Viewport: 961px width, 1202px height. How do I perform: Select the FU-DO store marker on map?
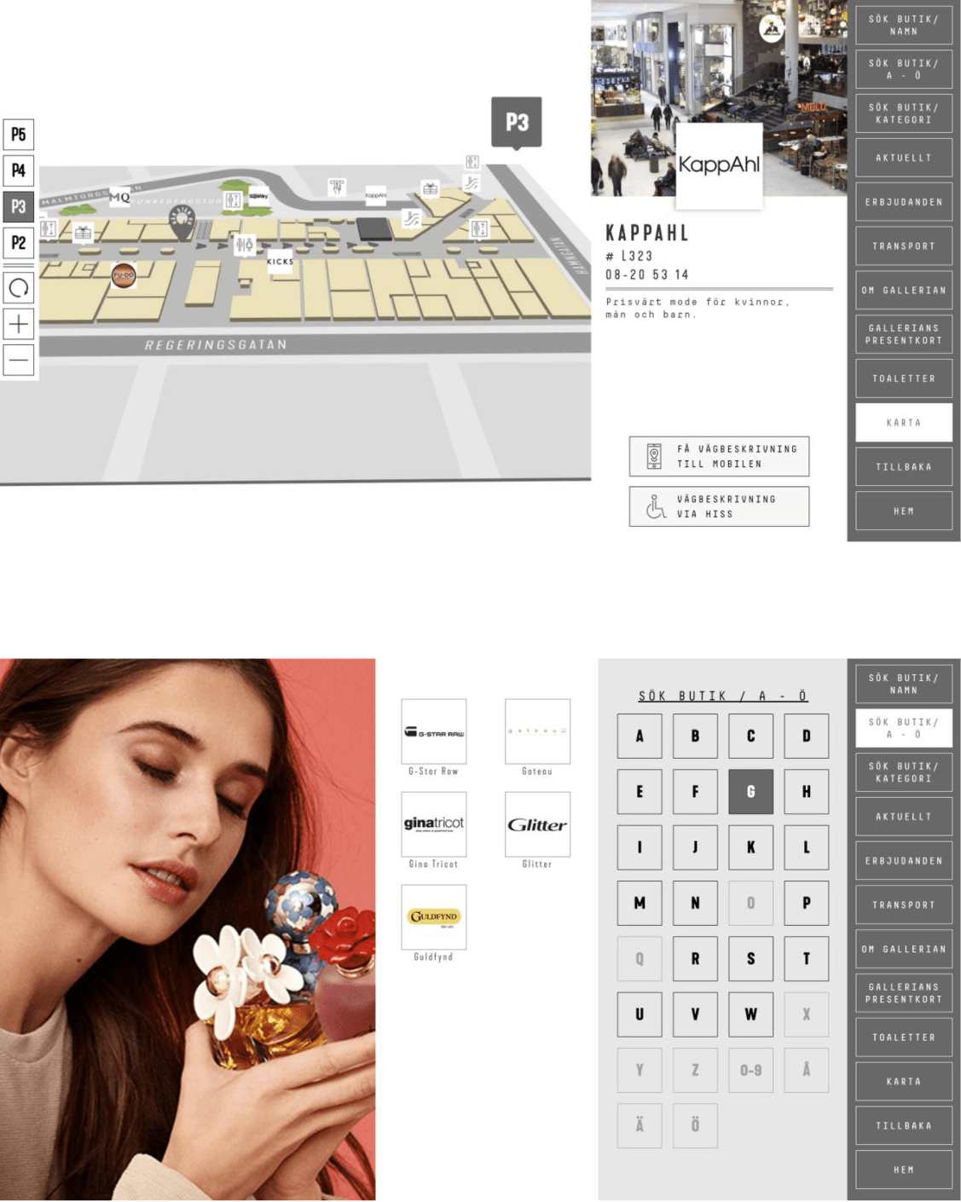[x=124, y=275]
